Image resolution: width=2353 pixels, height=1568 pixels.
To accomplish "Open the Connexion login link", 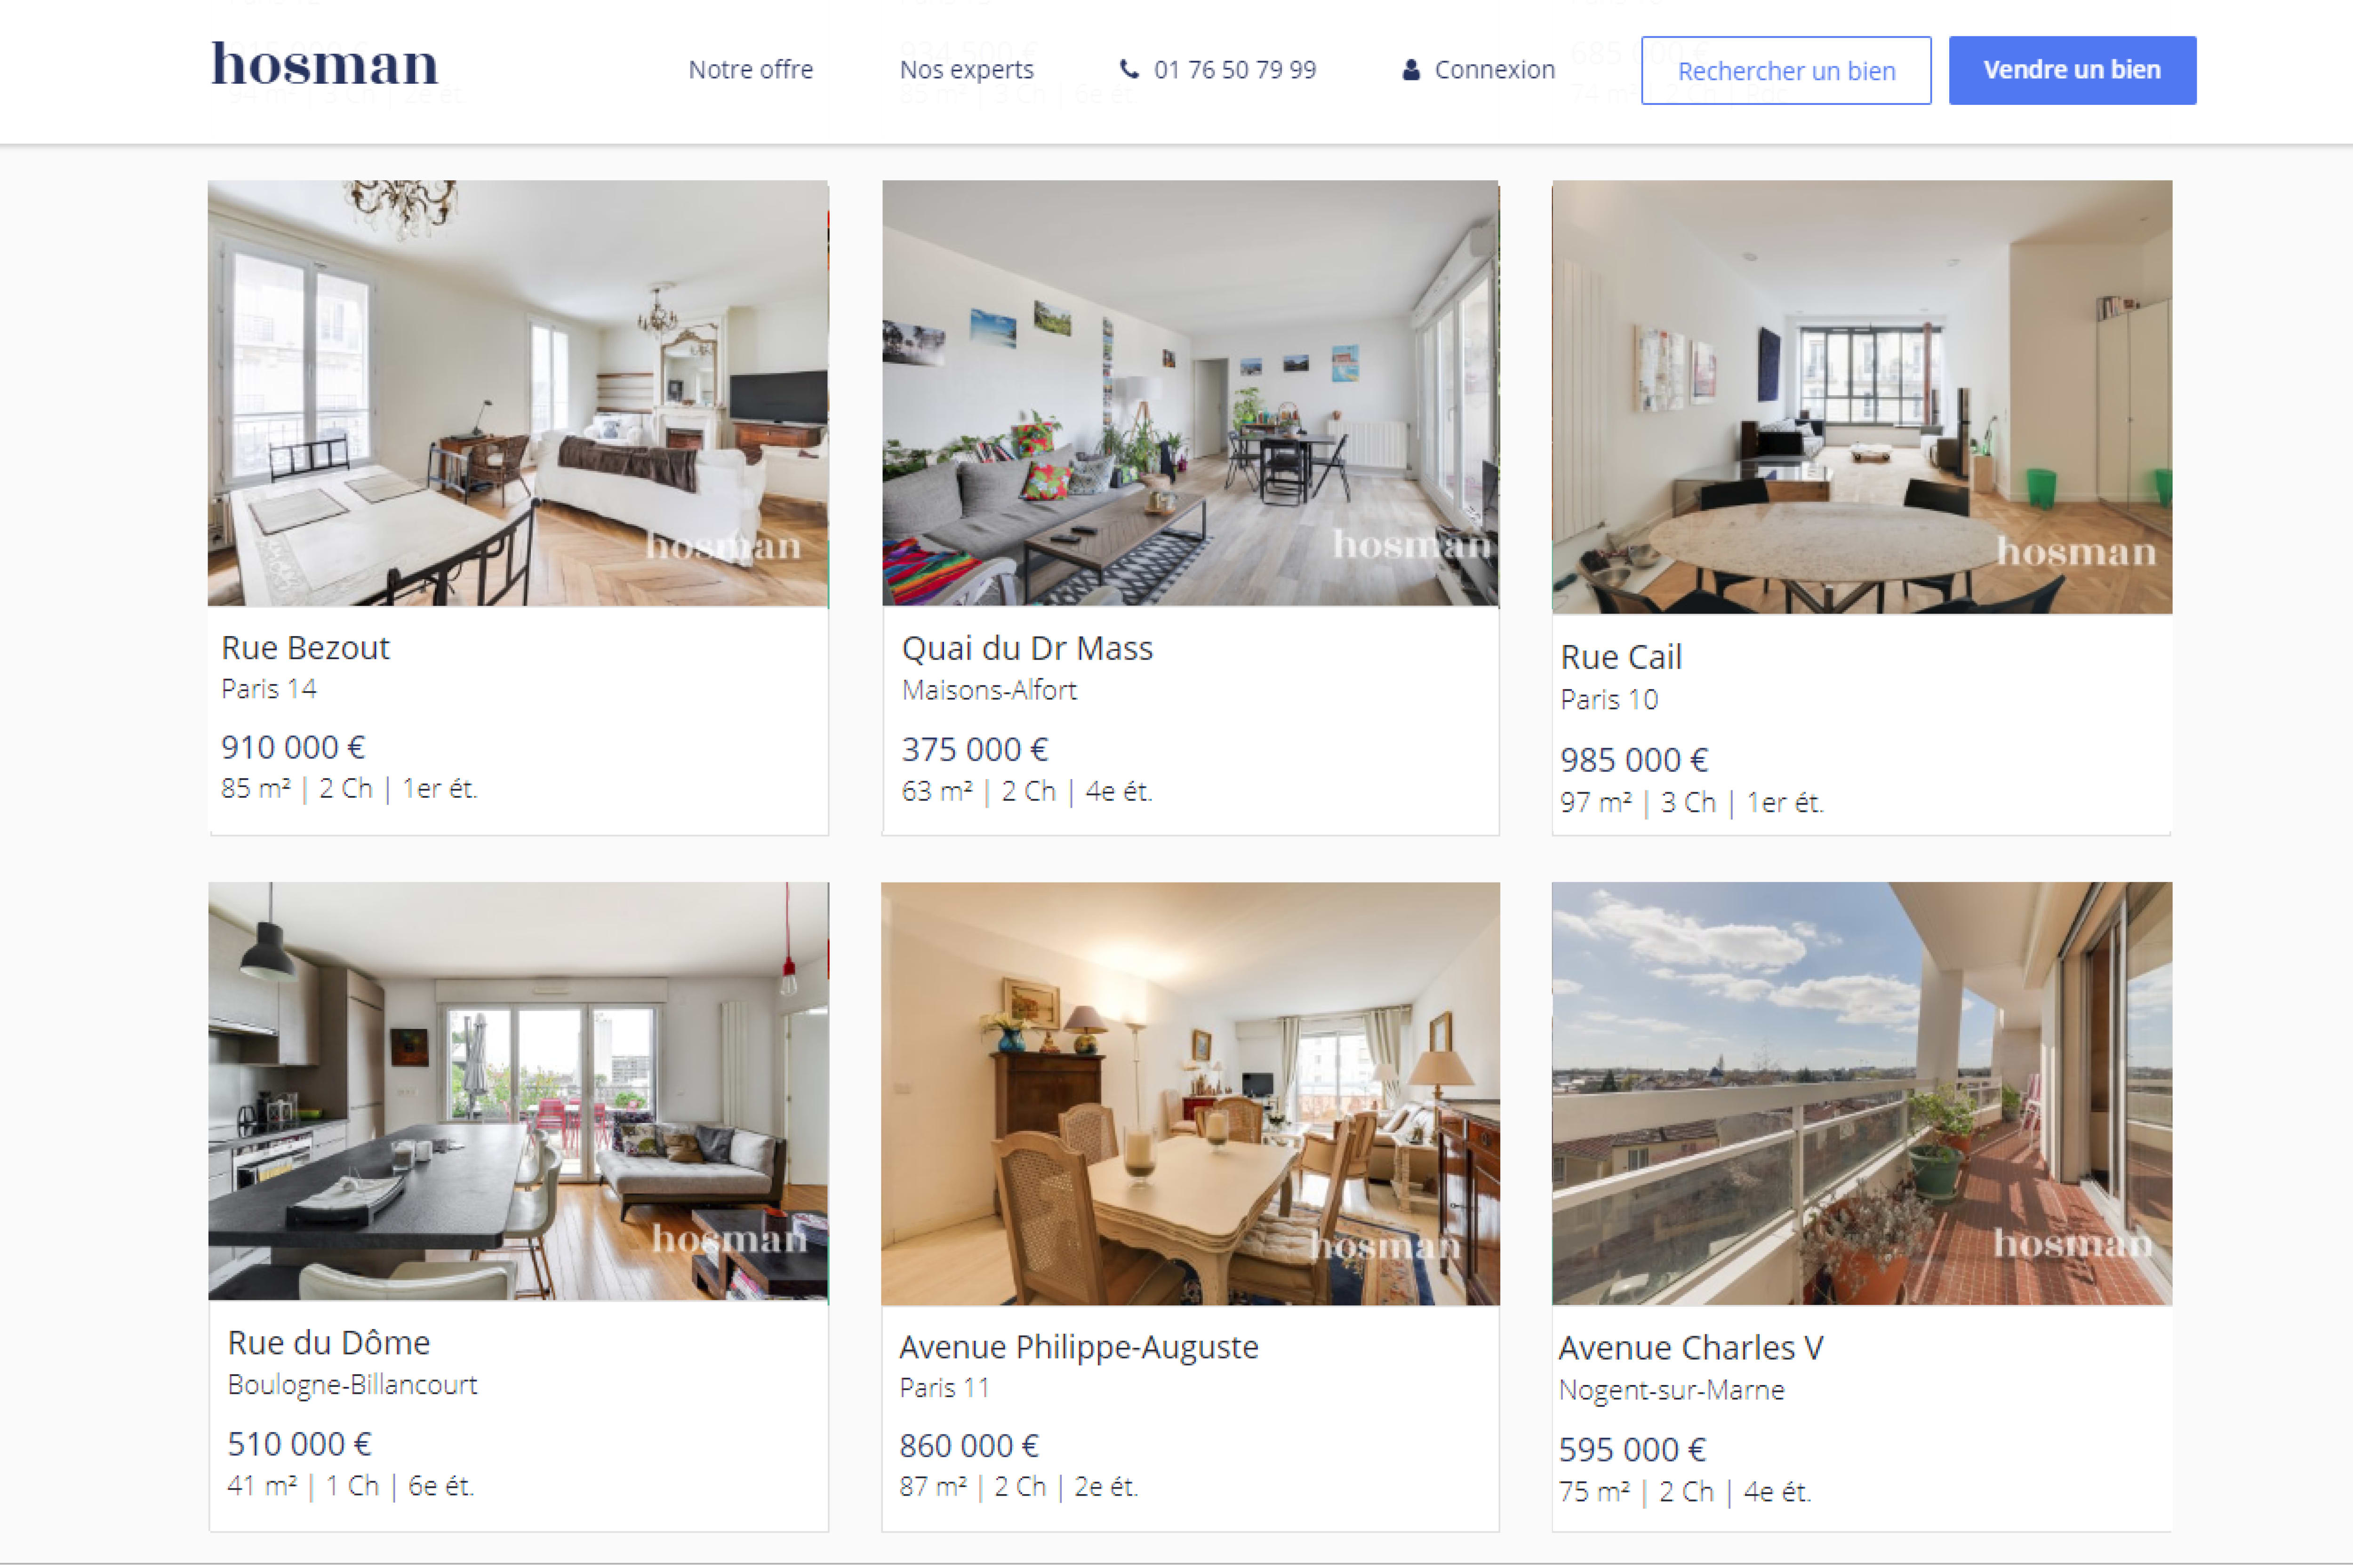I will click(x=1495, y=70).
